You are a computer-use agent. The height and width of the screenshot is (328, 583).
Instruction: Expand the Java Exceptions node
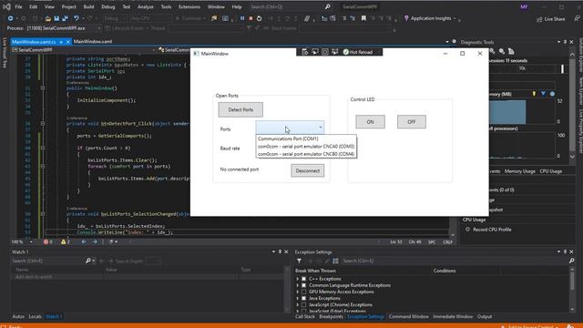click(298, 298)
